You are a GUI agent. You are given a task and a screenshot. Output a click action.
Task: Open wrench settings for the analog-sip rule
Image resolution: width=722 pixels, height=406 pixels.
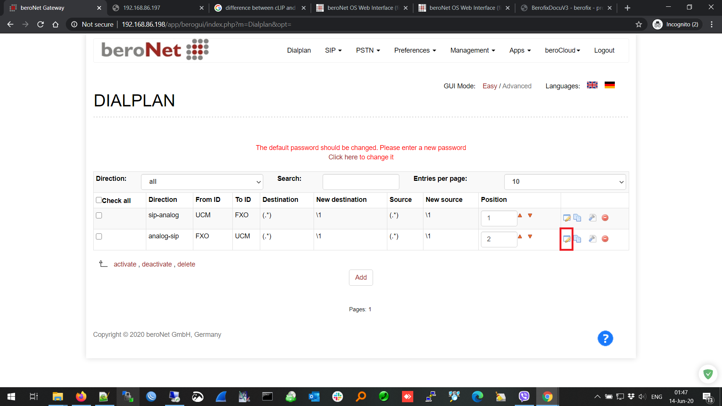pos(592,239)
